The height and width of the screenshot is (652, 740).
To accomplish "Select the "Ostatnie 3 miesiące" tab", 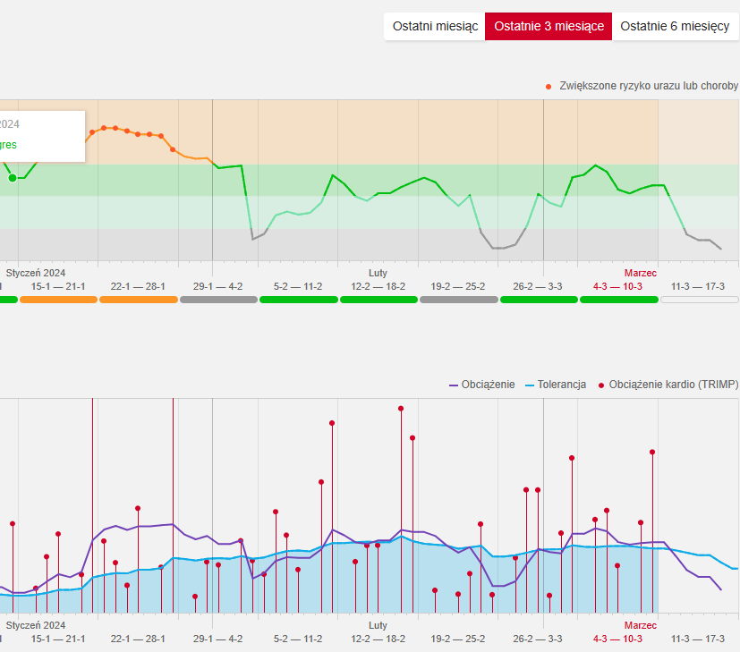I will coord(549,27).
